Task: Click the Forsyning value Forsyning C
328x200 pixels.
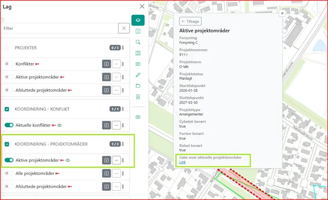Action: pyautogui.click(x=188, y=42)
